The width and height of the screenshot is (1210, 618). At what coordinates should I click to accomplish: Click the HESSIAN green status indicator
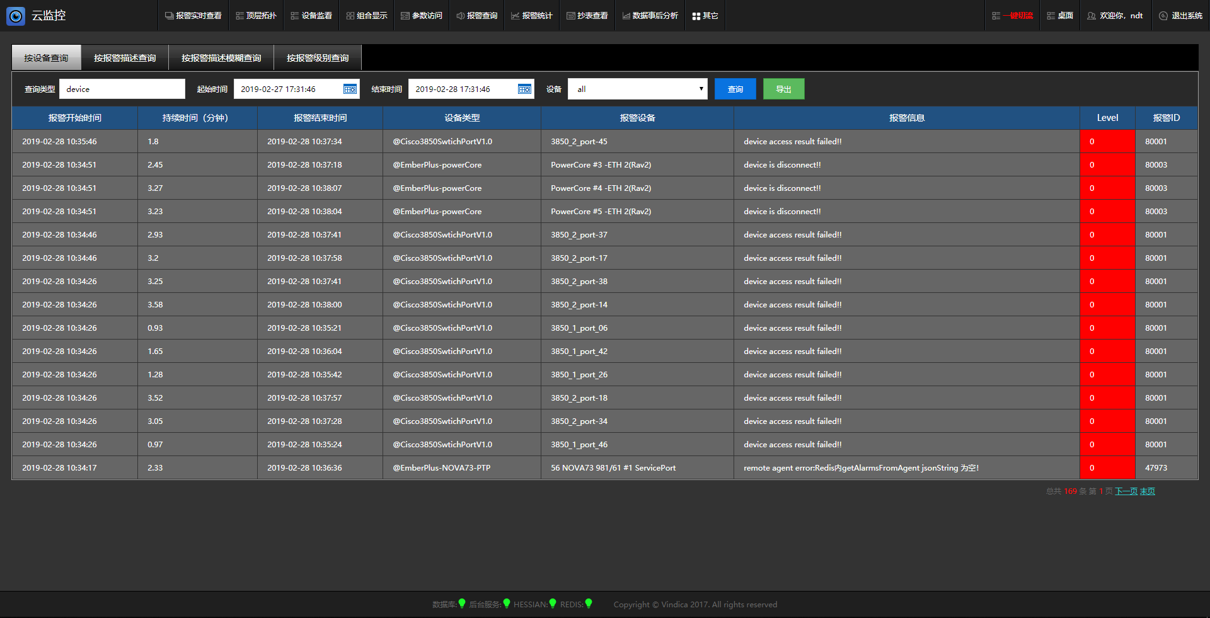point(553,604)
